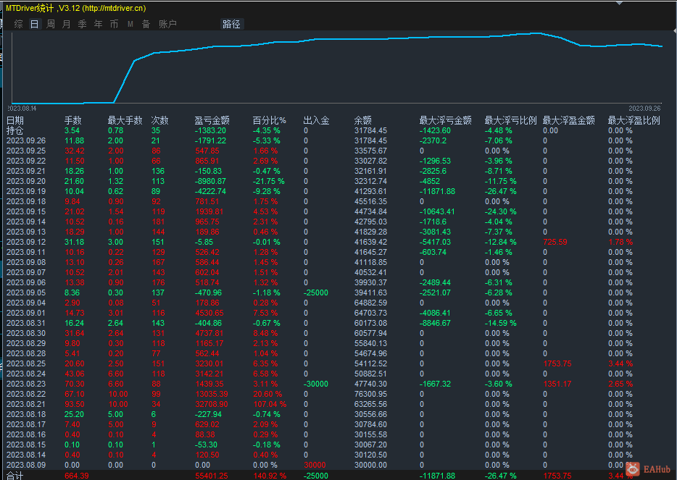Screen dimensions: 677x480
Task: Click the 余额 column header
Action: (x=362, y=120)
